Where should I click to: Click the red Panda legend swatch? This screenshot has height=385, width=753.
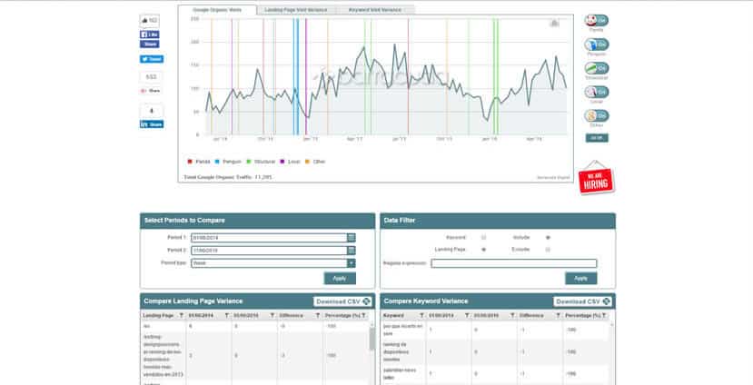pyautogui.click(x=190, y=162)
